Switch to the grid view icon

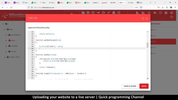pos(166,13)
